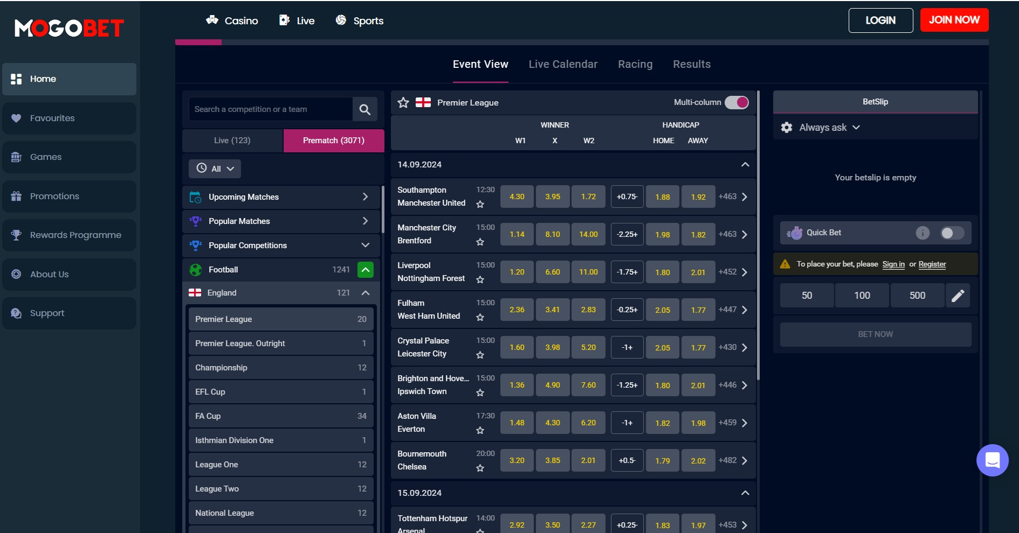Viewport: 1019px width, 533px height.
Task: Click the search magnifier icon
Action: 364,109
